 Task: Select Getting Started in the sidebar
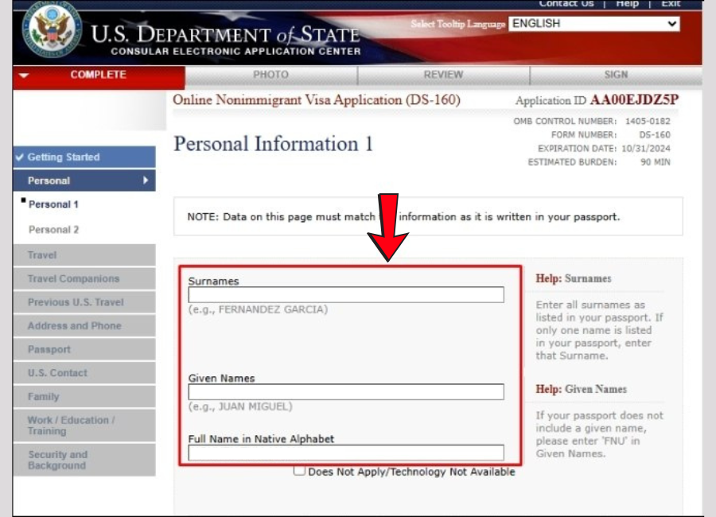tap(84, 157)
